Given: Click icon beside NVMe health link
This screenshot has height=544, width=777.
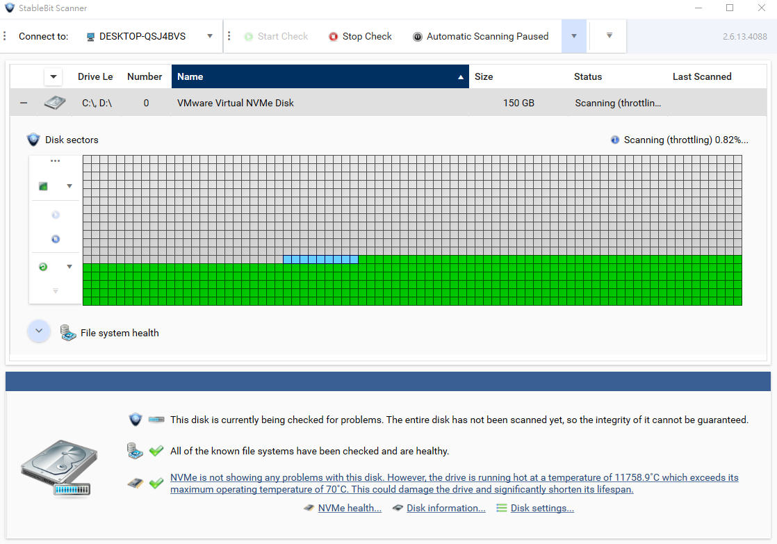Looking at the screenshot, I should (309, 508).
